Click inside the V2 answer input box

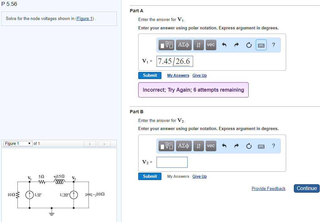point(172,162)
